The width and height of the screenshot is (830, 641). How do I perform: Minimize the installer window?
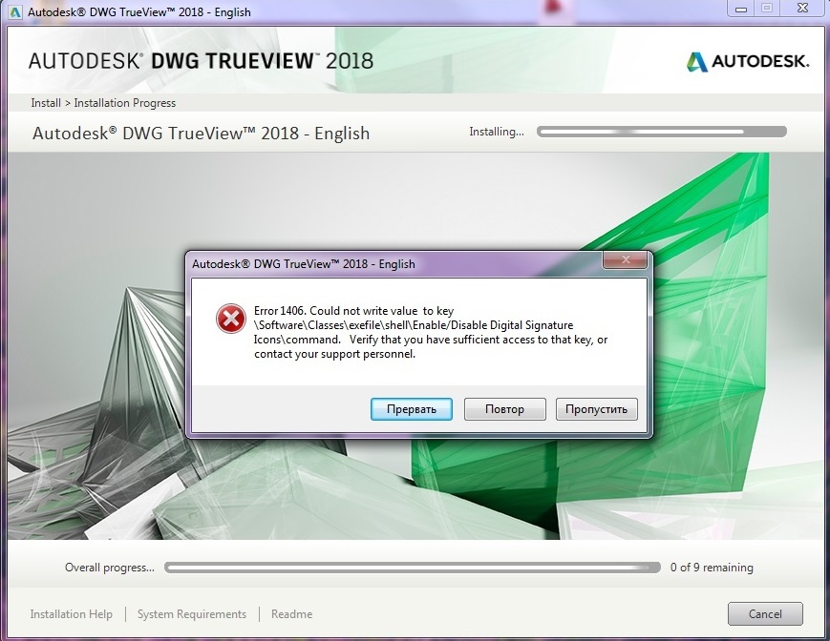[x=740, y=9]
